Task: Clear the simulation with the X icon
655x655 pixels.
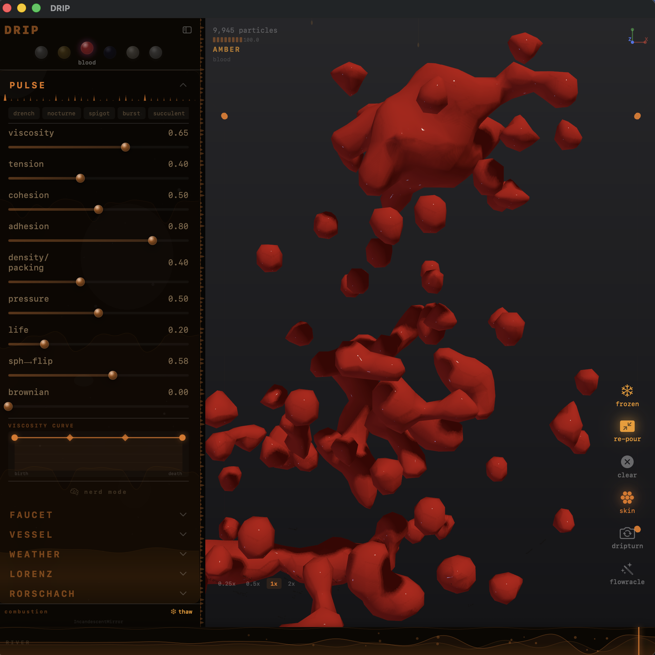Action: point(627,462)
